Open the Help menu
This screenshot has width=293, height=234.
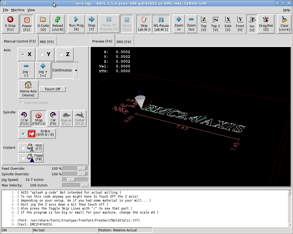click(x=286, y=10)
